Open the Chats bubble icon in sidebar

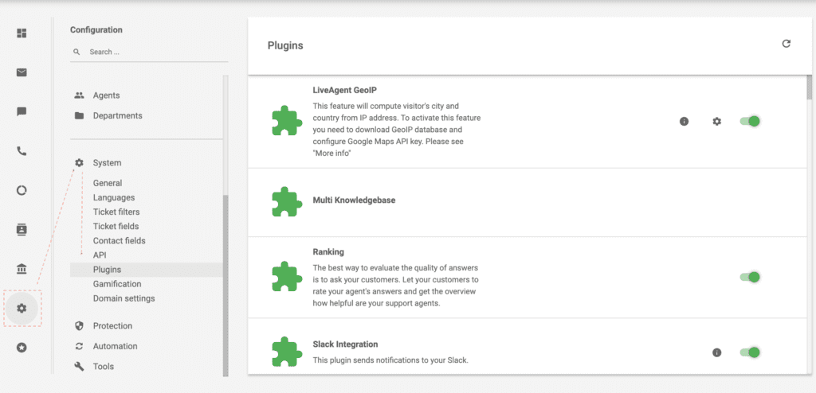(x=22, y=112)
